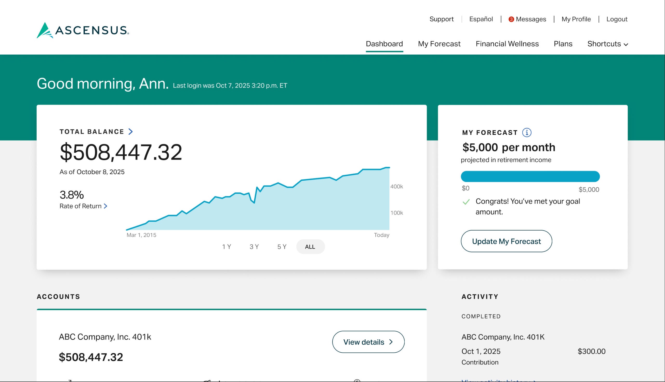Expand the Shortcuts dropdown menu

coord(607,44)
